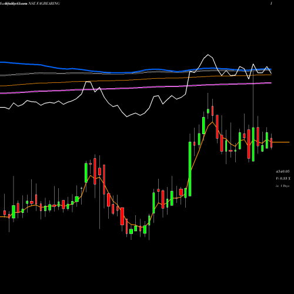Click the NSE FAGBEARING chart title
The image size is (294, 294).
44,4
